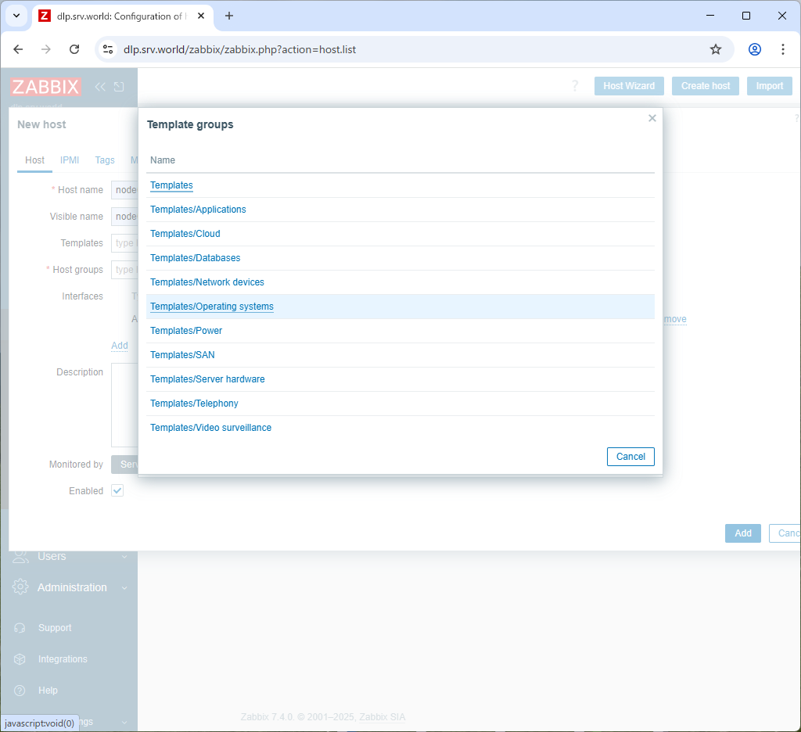This screenshot has width=801, height=732.
Task: Open Chrome's three-dot browser menu
Action: (x=783, y=48)
